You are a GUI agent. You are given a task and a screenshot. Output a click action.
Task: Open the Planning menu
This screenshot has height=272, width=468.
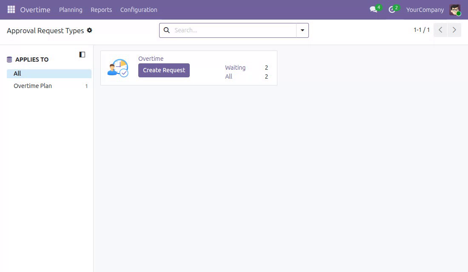(71, 9)
